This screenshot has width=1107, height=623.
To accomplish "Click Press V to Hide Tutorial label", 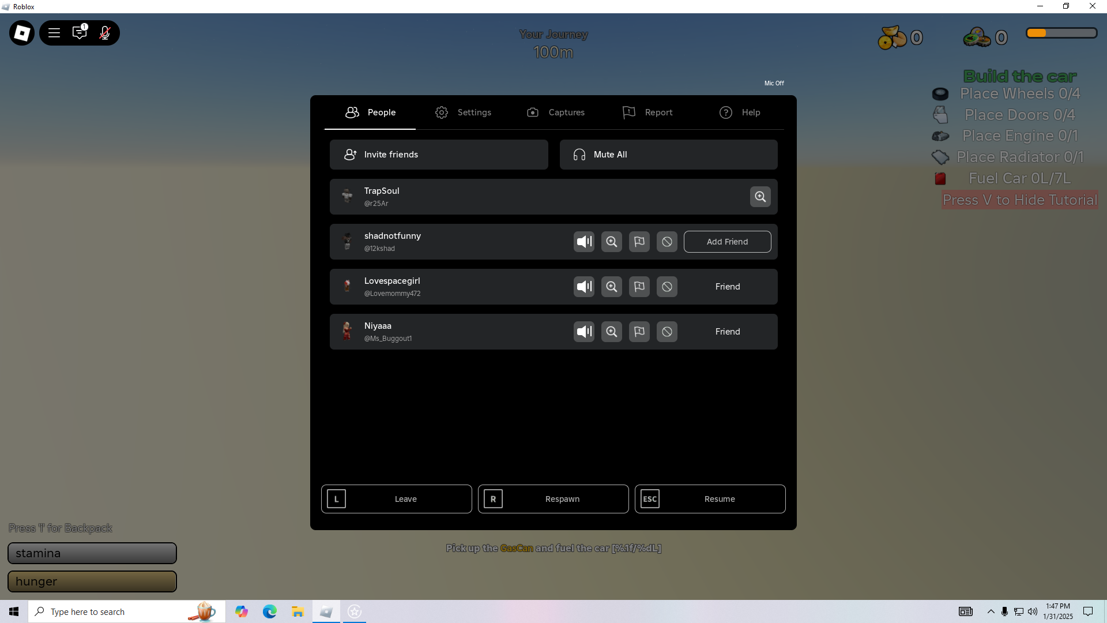I will (1019, 200).
